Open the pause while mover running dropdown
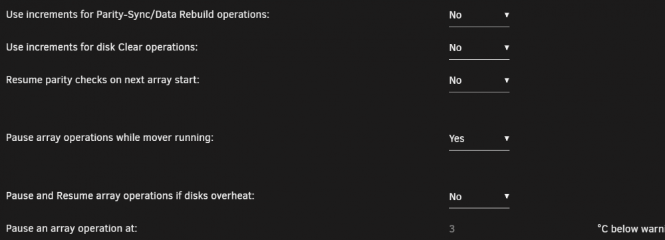This screenshot has width=665, height=240. click(479, 139)
